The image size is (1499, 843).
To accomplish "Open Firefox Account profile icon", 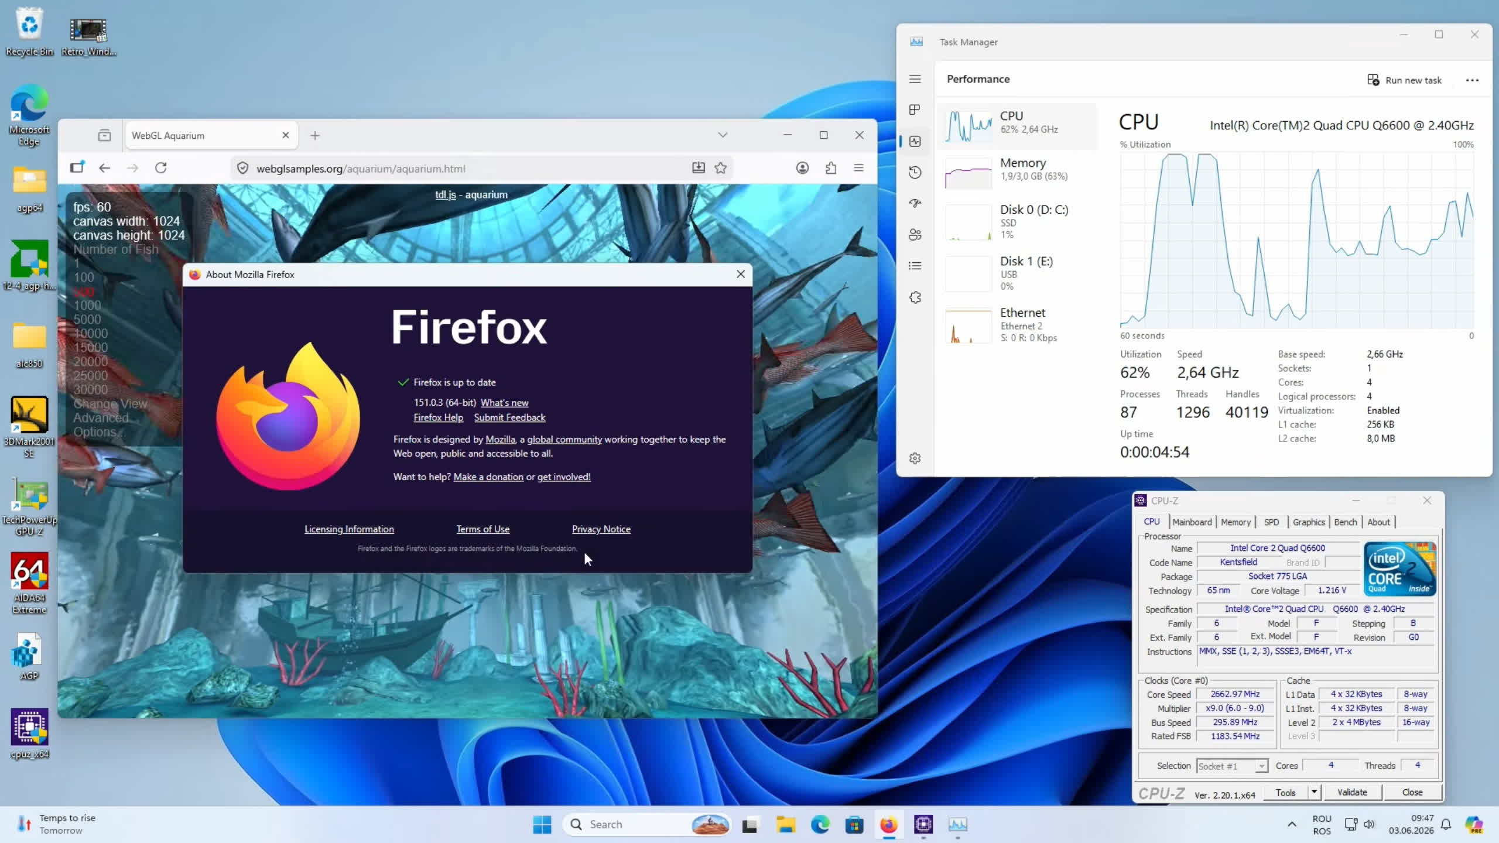I will pos(803,169).
